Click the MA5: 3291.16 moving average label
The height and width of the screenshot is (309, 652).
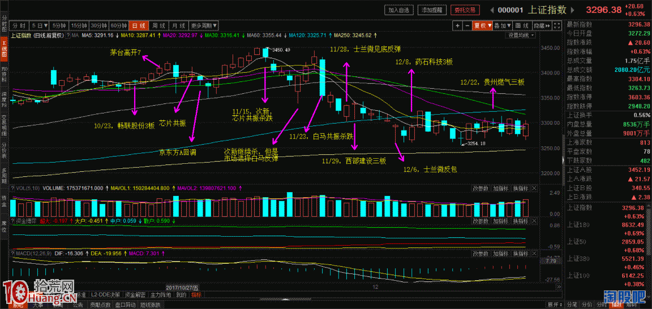pyautogui.click(x=97, y=35)
